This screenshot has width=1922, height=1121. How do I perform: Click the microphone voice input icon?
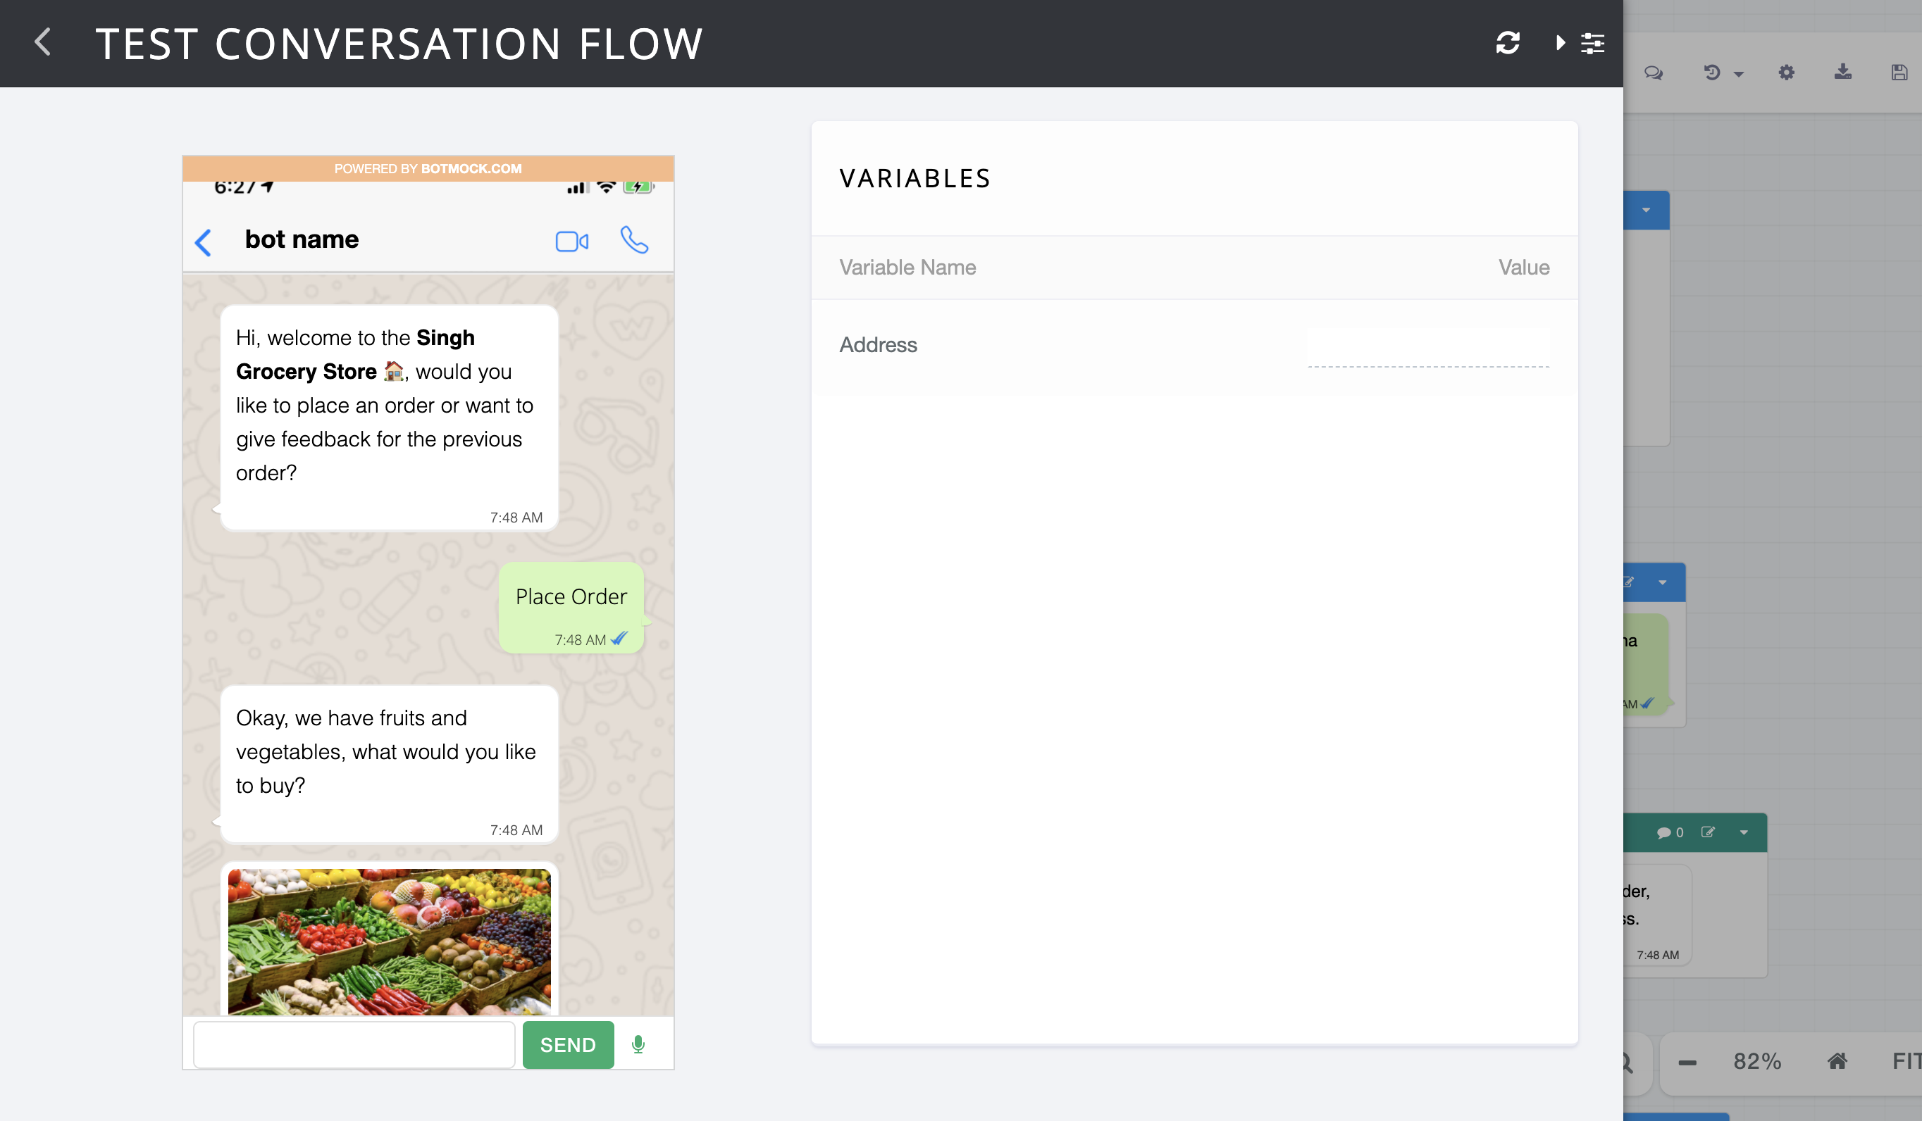(x=638, y=1044)
